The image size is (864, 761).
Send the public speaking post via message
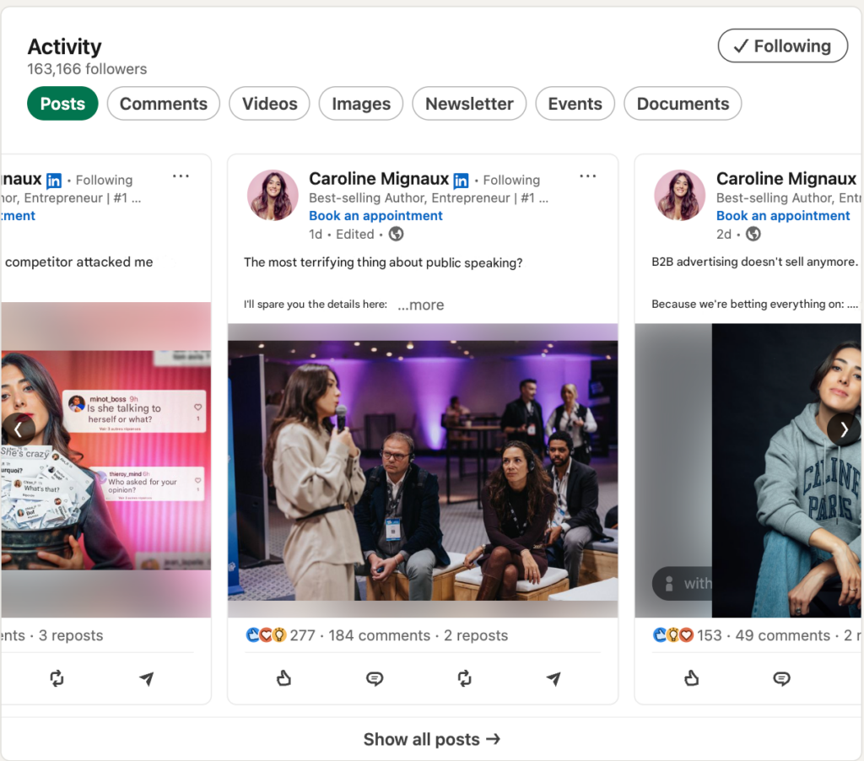tap(553, 678)
